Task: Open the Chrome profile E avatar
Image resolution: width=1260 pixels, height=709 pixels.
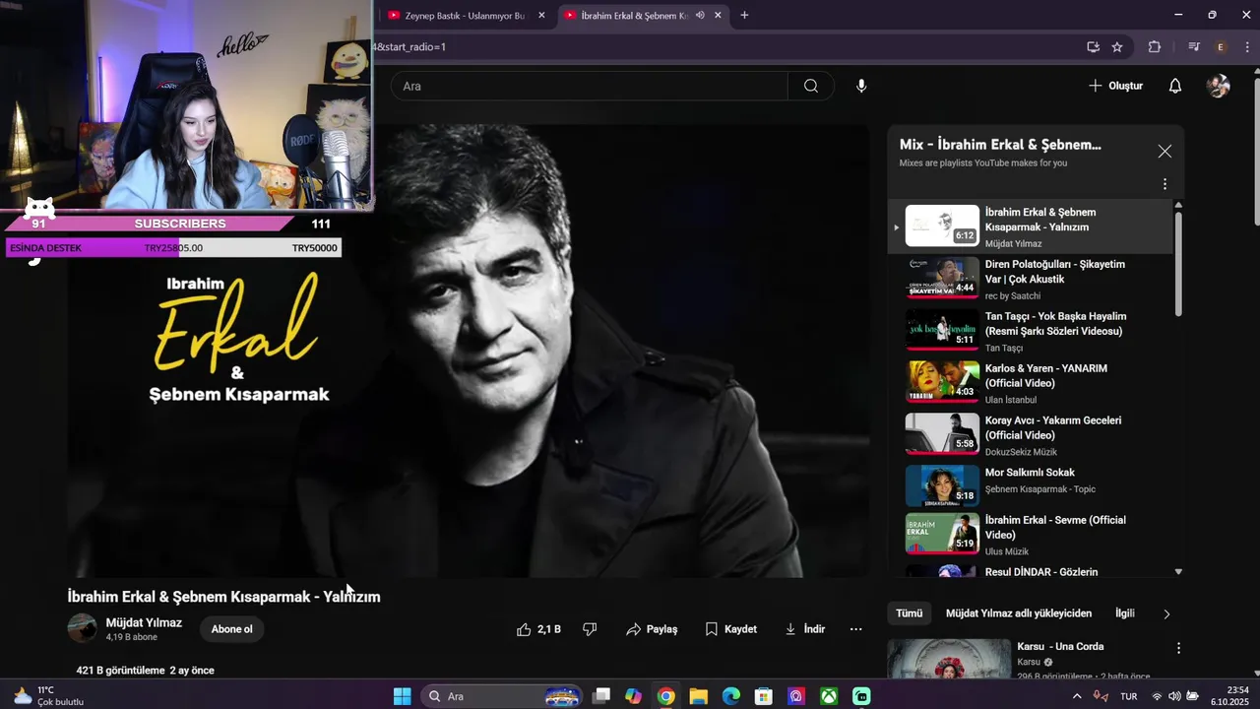Action: point(1221,46)
